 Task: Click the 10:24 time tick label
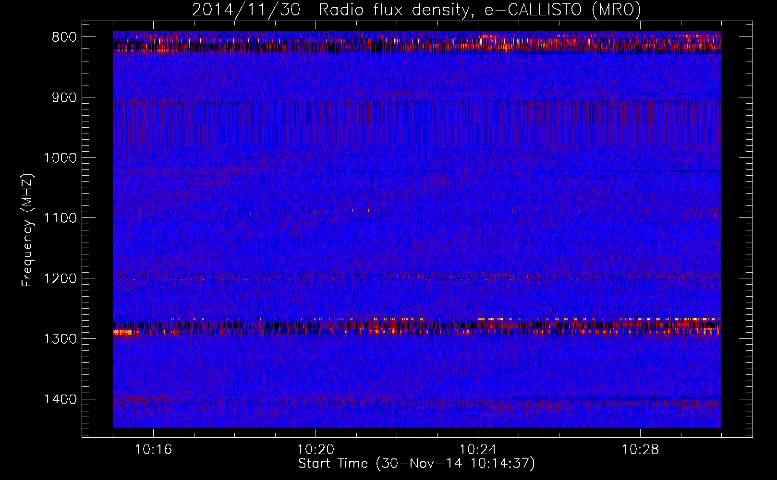478,450
